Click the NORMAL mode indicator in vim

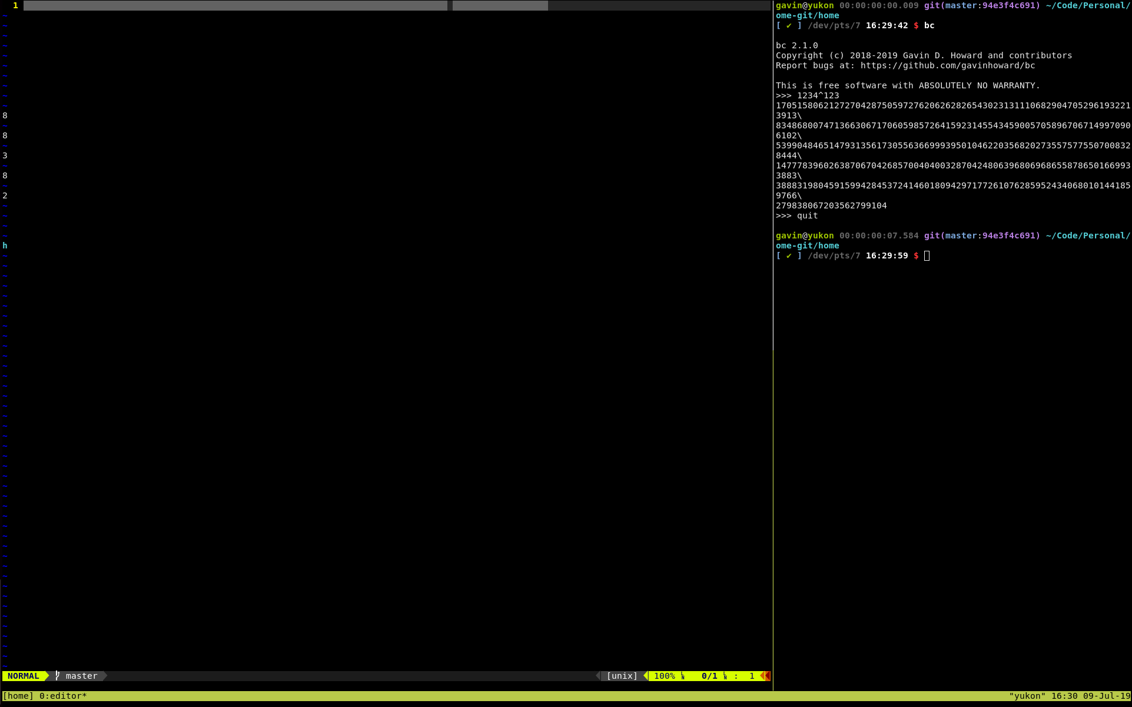(24, 676)
